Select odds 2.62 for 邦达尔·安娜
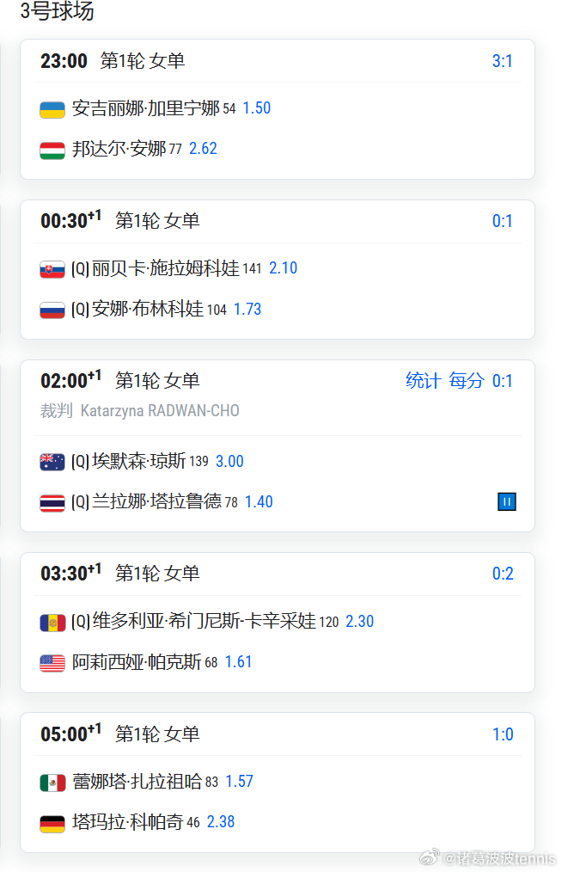Screen dimensions: 562x872 click(203, 149)
